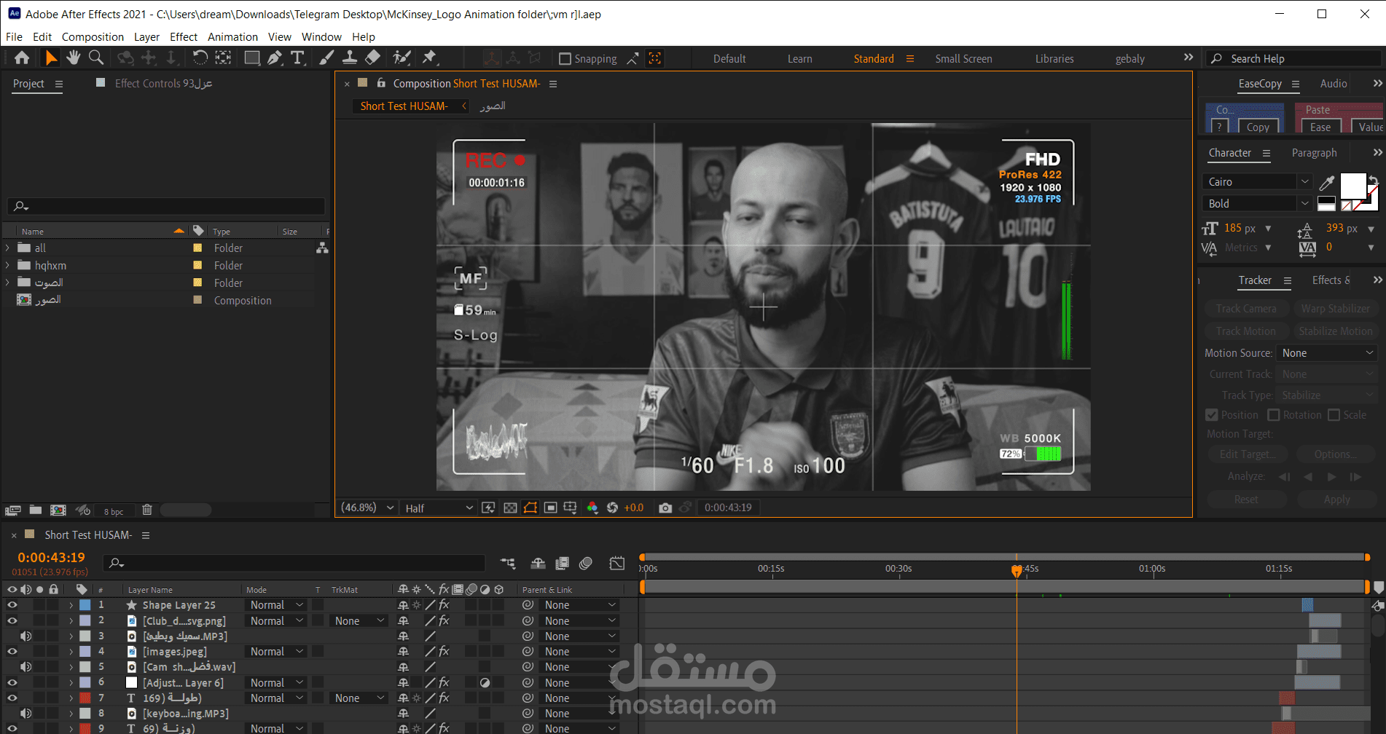Image resolution: width=1386 pixels, height=734 pixels.
Task: Uncheck the Position option in Tracker
Action: pos(1212,415)
